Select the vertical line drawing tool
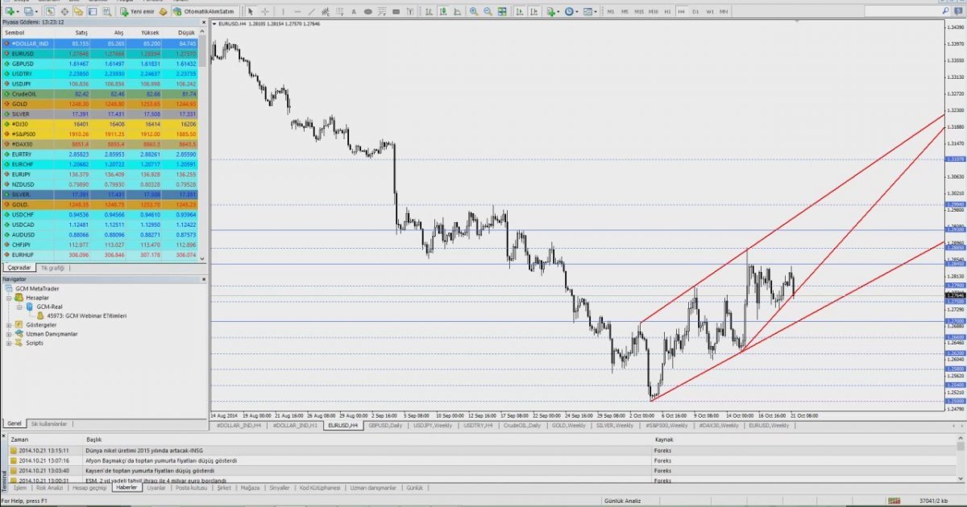 click(284, 12)
